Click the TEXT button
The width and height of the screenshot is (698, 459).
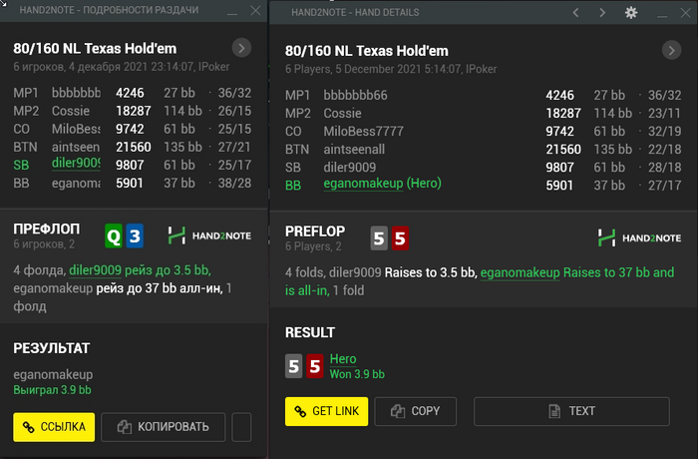click(571, 411)
